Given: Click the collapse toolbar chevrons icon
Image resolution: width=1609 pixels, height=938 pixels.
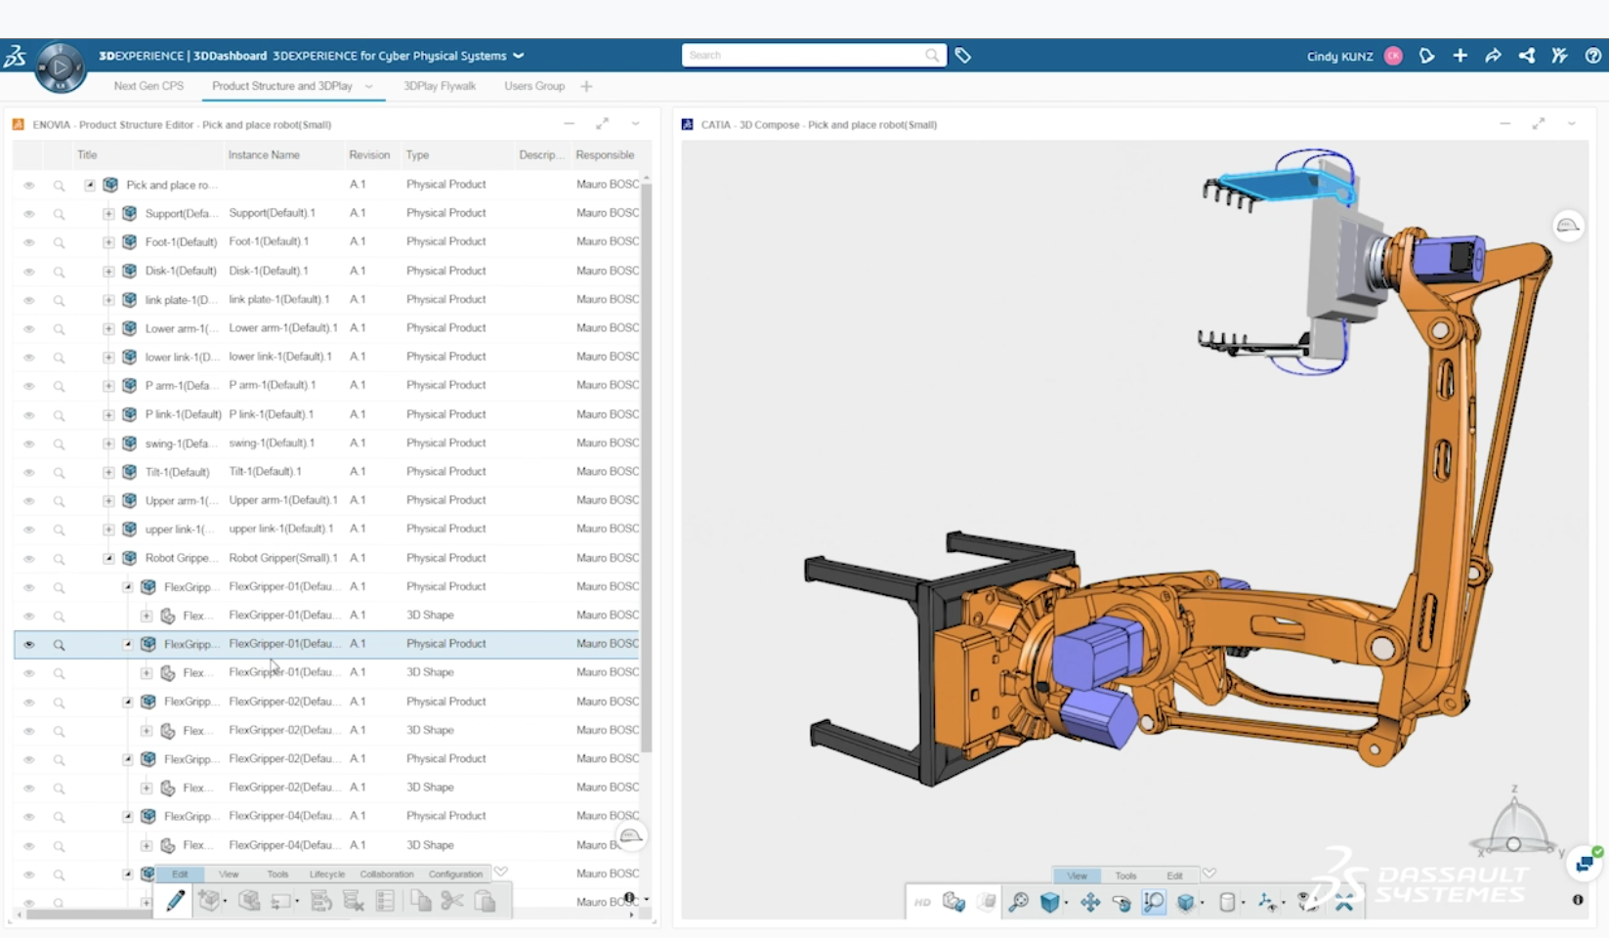Looking at the screenshot, I should [1344, 904].
